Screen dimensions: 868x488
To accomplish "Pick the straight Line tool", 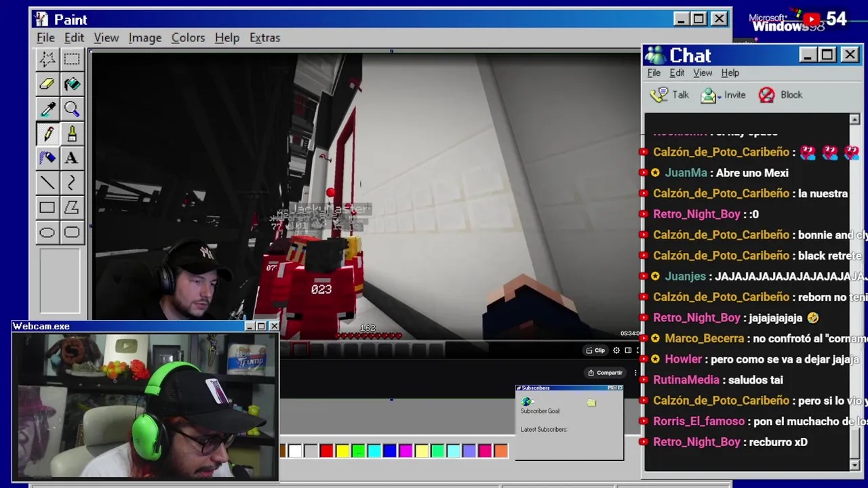I will (x=47, y=183).
